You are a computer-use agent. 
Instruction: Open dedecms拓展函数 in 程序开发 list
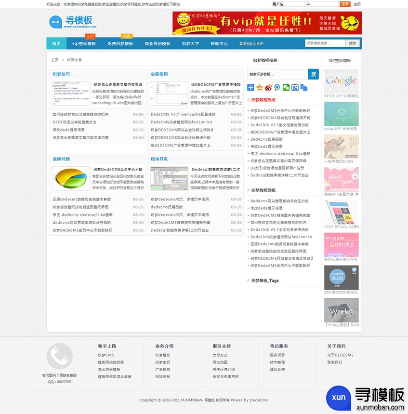[x=167, y=207]
